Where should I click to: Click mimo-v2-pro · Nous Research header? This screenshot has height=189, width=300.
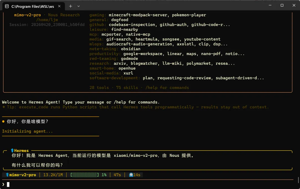tap(47, 15)
